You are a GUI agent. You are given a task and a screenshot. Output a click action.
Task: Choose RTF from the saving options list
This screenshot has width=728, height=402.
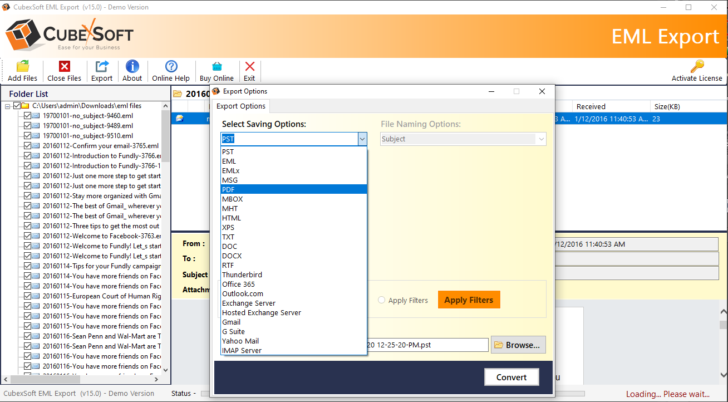tap(294, 265)
